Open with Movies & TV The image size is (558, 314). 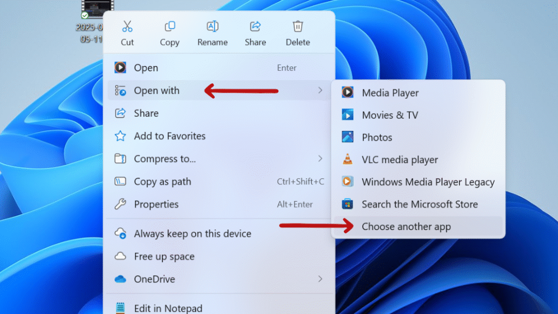pyautogui.click(x=418, y=115)
